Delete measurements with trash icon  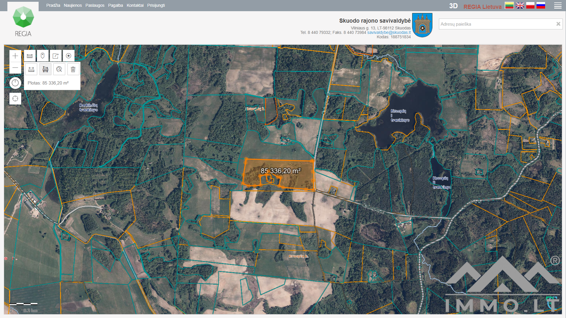pyautogui.click(x=73, y=69)
